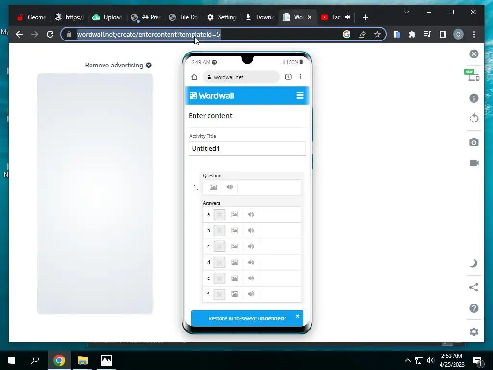Image resolution: width=493 pixels, height=370 pixels.
Task: Click the wordwall.net phone address bar
Action: 241,77
